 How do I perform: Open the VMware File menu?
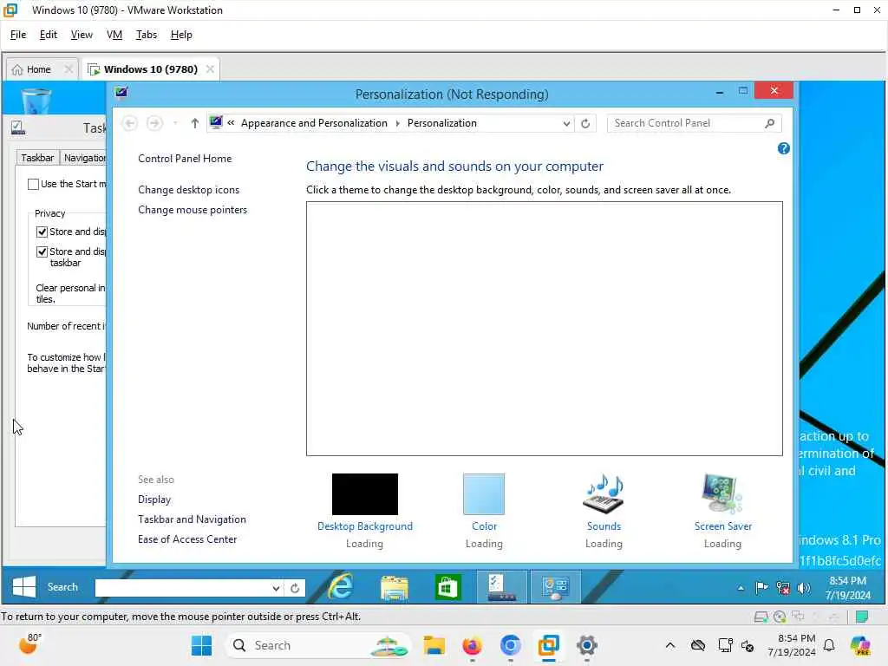[18, 35]
